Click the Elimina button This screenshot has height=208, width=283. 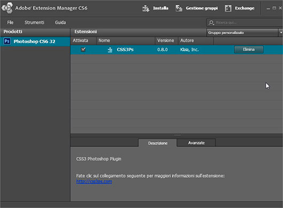[249, 49]
